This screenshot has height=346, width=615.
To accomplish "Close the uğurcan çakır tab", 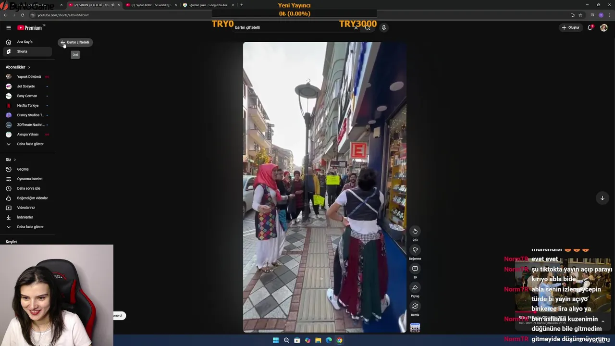I will coord(233,5).
